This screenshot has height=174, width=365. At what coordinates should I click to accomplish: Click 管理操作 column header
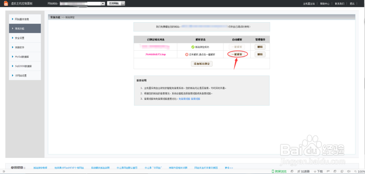[x=260, y=39]
